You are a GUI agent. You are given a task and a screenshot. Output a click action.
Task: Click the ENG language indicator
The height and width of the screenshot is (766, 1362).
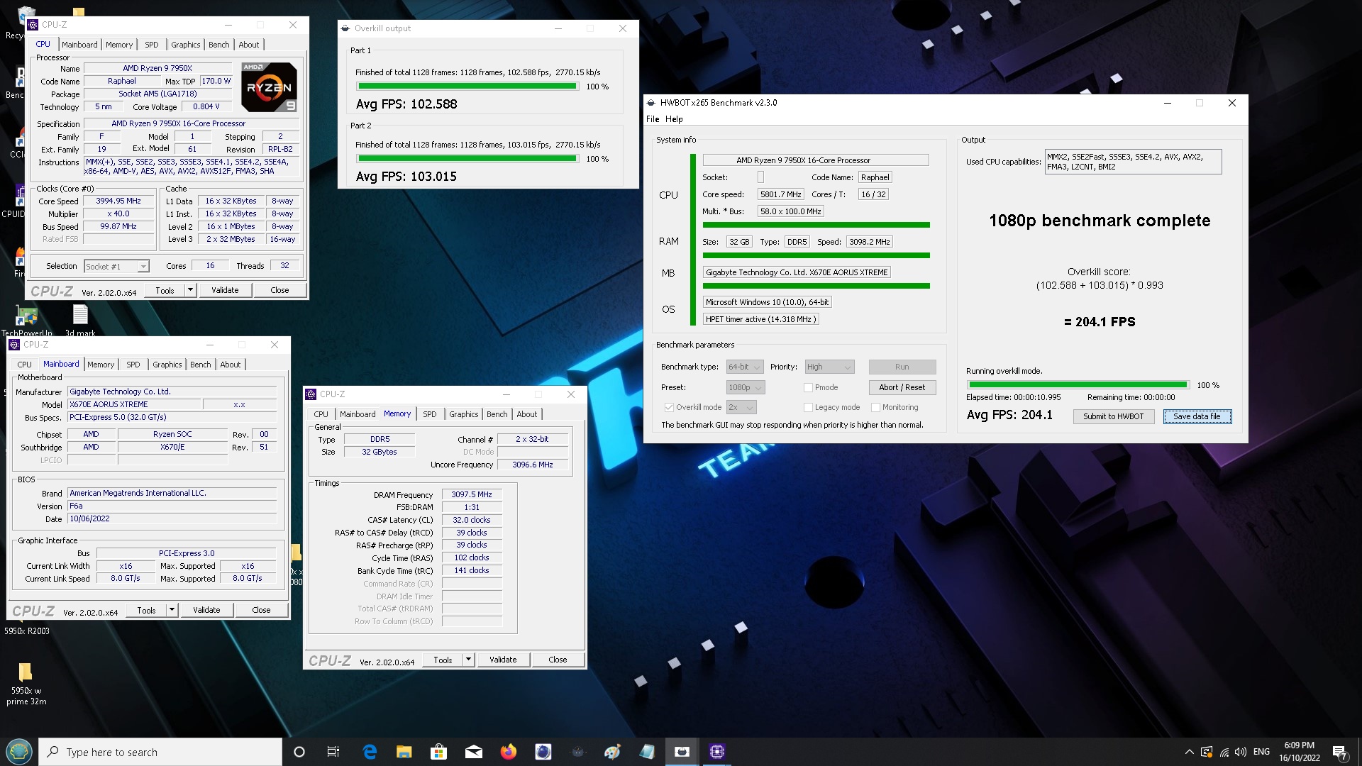click(x=1261, y=752)
